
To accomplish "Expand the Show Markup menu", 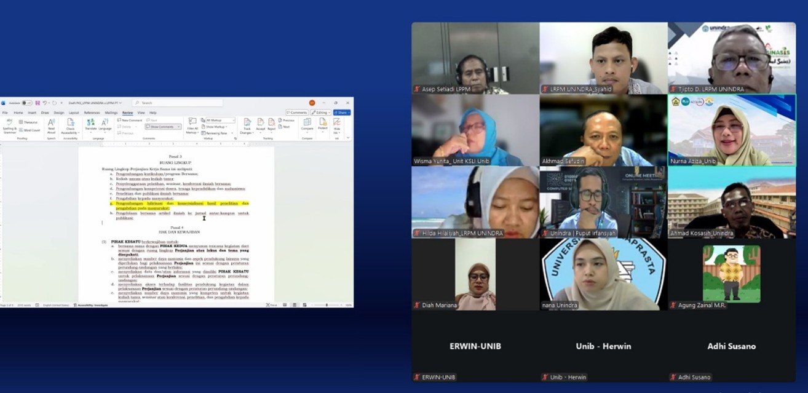I will (x=216, y=127).
